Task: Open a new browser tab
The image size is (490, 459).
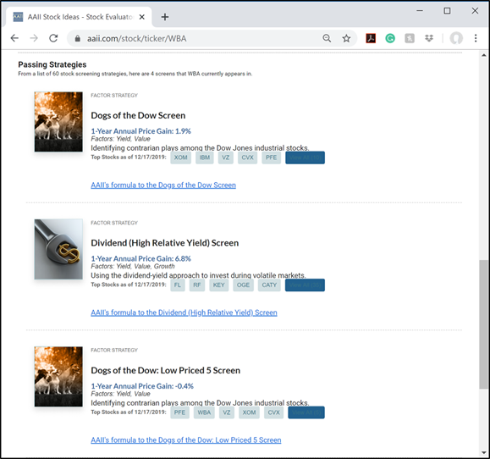Action: click(165, 17)
